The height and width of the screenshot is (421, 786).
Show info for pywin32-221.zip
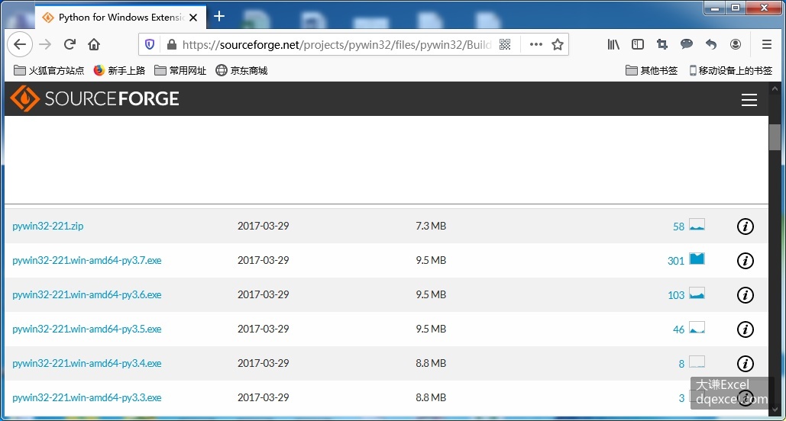[x=746, y=227]
